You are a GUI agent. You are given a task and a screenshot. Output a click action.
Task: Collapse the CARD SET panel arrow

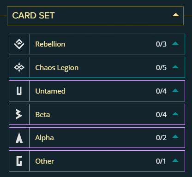pyautogui.click(x=176, y=15)
